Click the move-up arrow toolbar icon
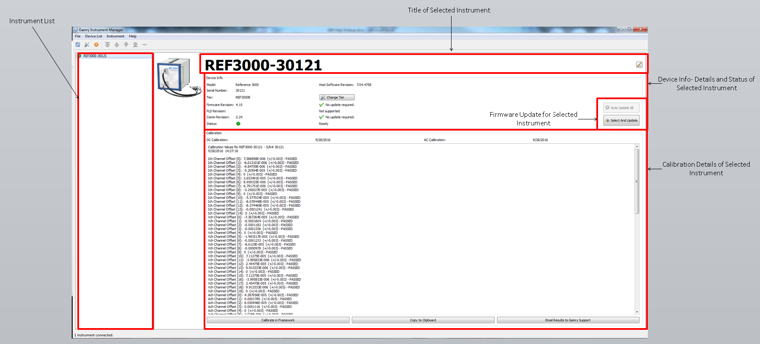Viewport: 760px width, 344px height. pyautogui.click(x=116, y=45)
